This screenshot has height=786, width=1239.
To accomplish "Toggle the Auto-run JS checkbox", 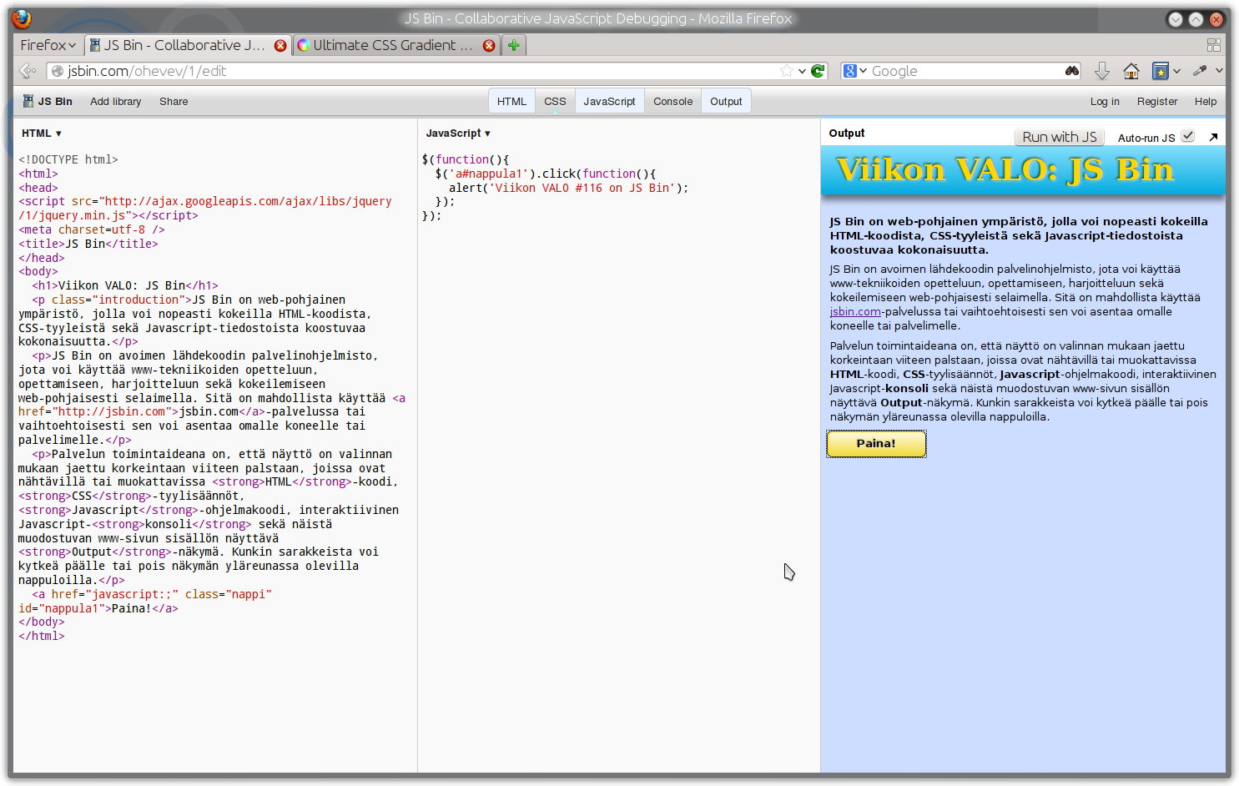I will [x=1188, y=136].
